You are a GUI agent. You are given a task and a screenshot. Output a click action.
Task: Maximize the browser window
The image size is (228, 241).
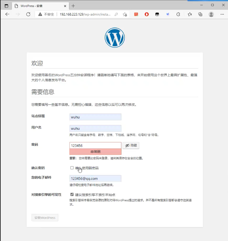(x=212, y=5)
